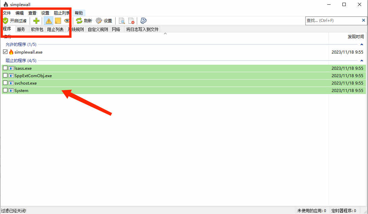Viewport: 368px width, 214px height.
Task: Switch to the 程序 tab
Action: (x=7, y=29)
